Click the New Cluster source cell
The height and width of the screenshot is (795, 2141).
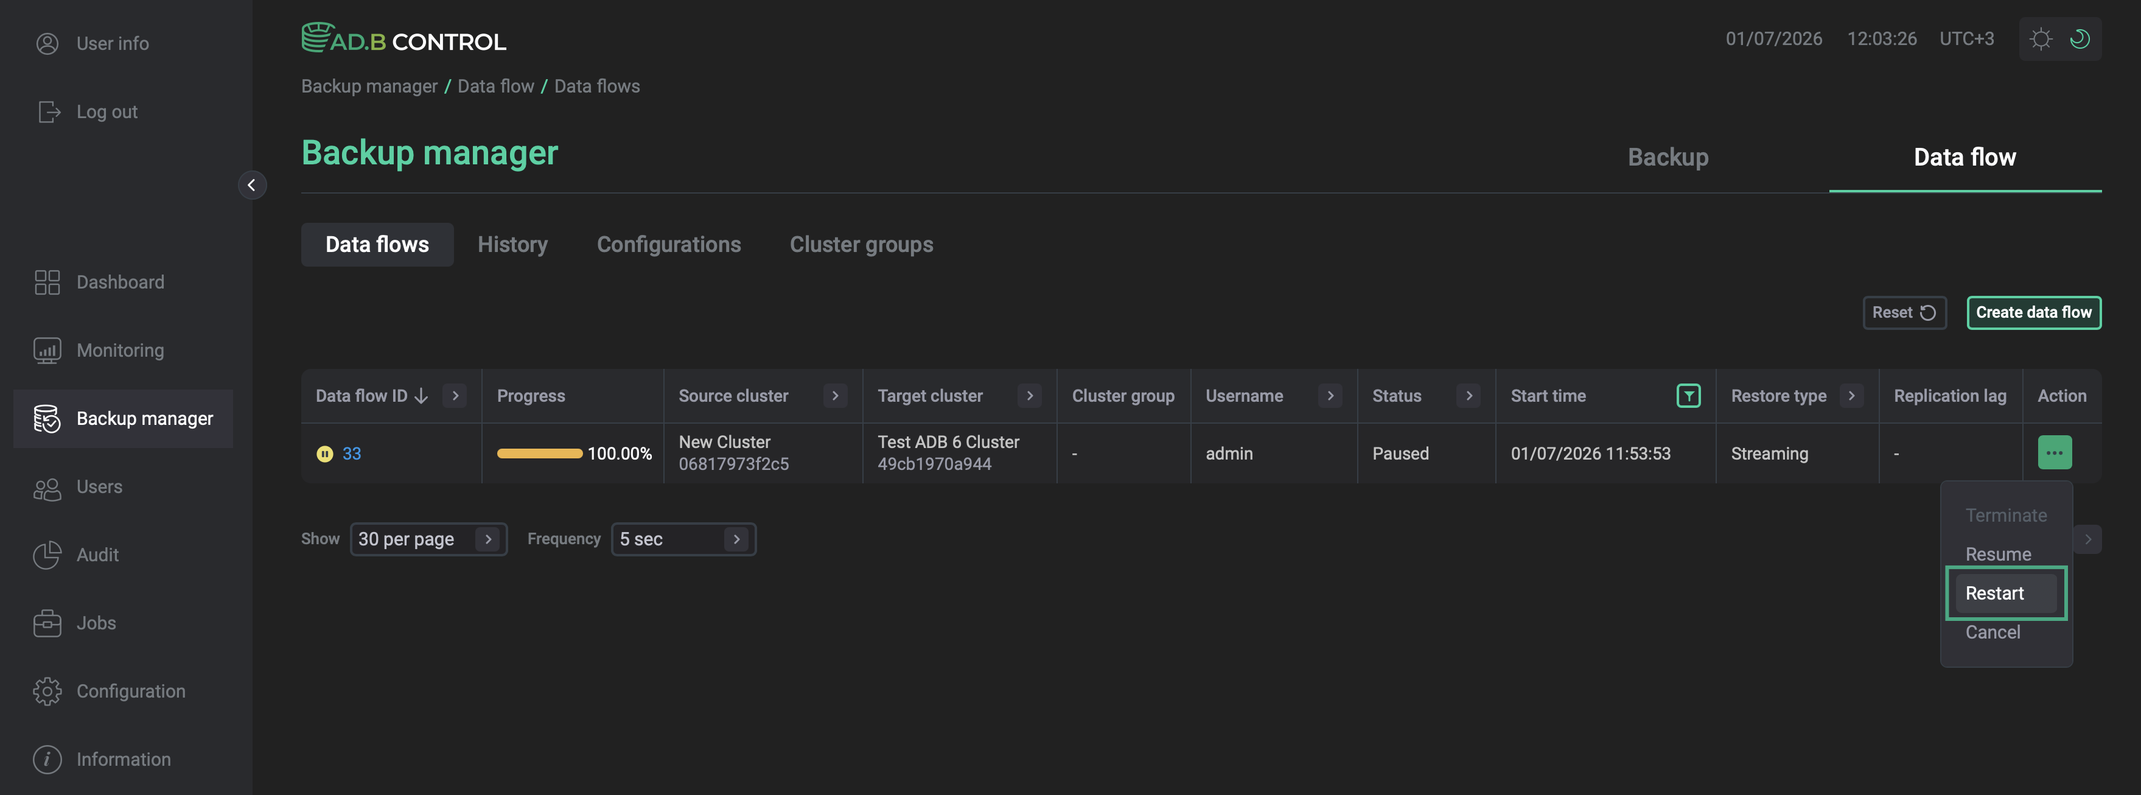[x=763, y=454]
